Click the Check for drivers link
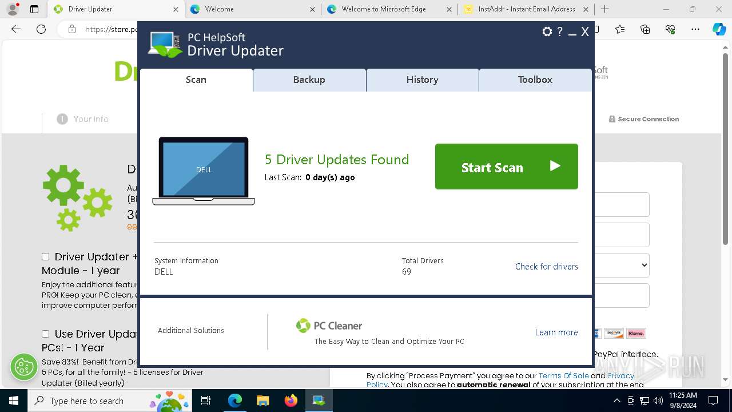 pos(547,267)
